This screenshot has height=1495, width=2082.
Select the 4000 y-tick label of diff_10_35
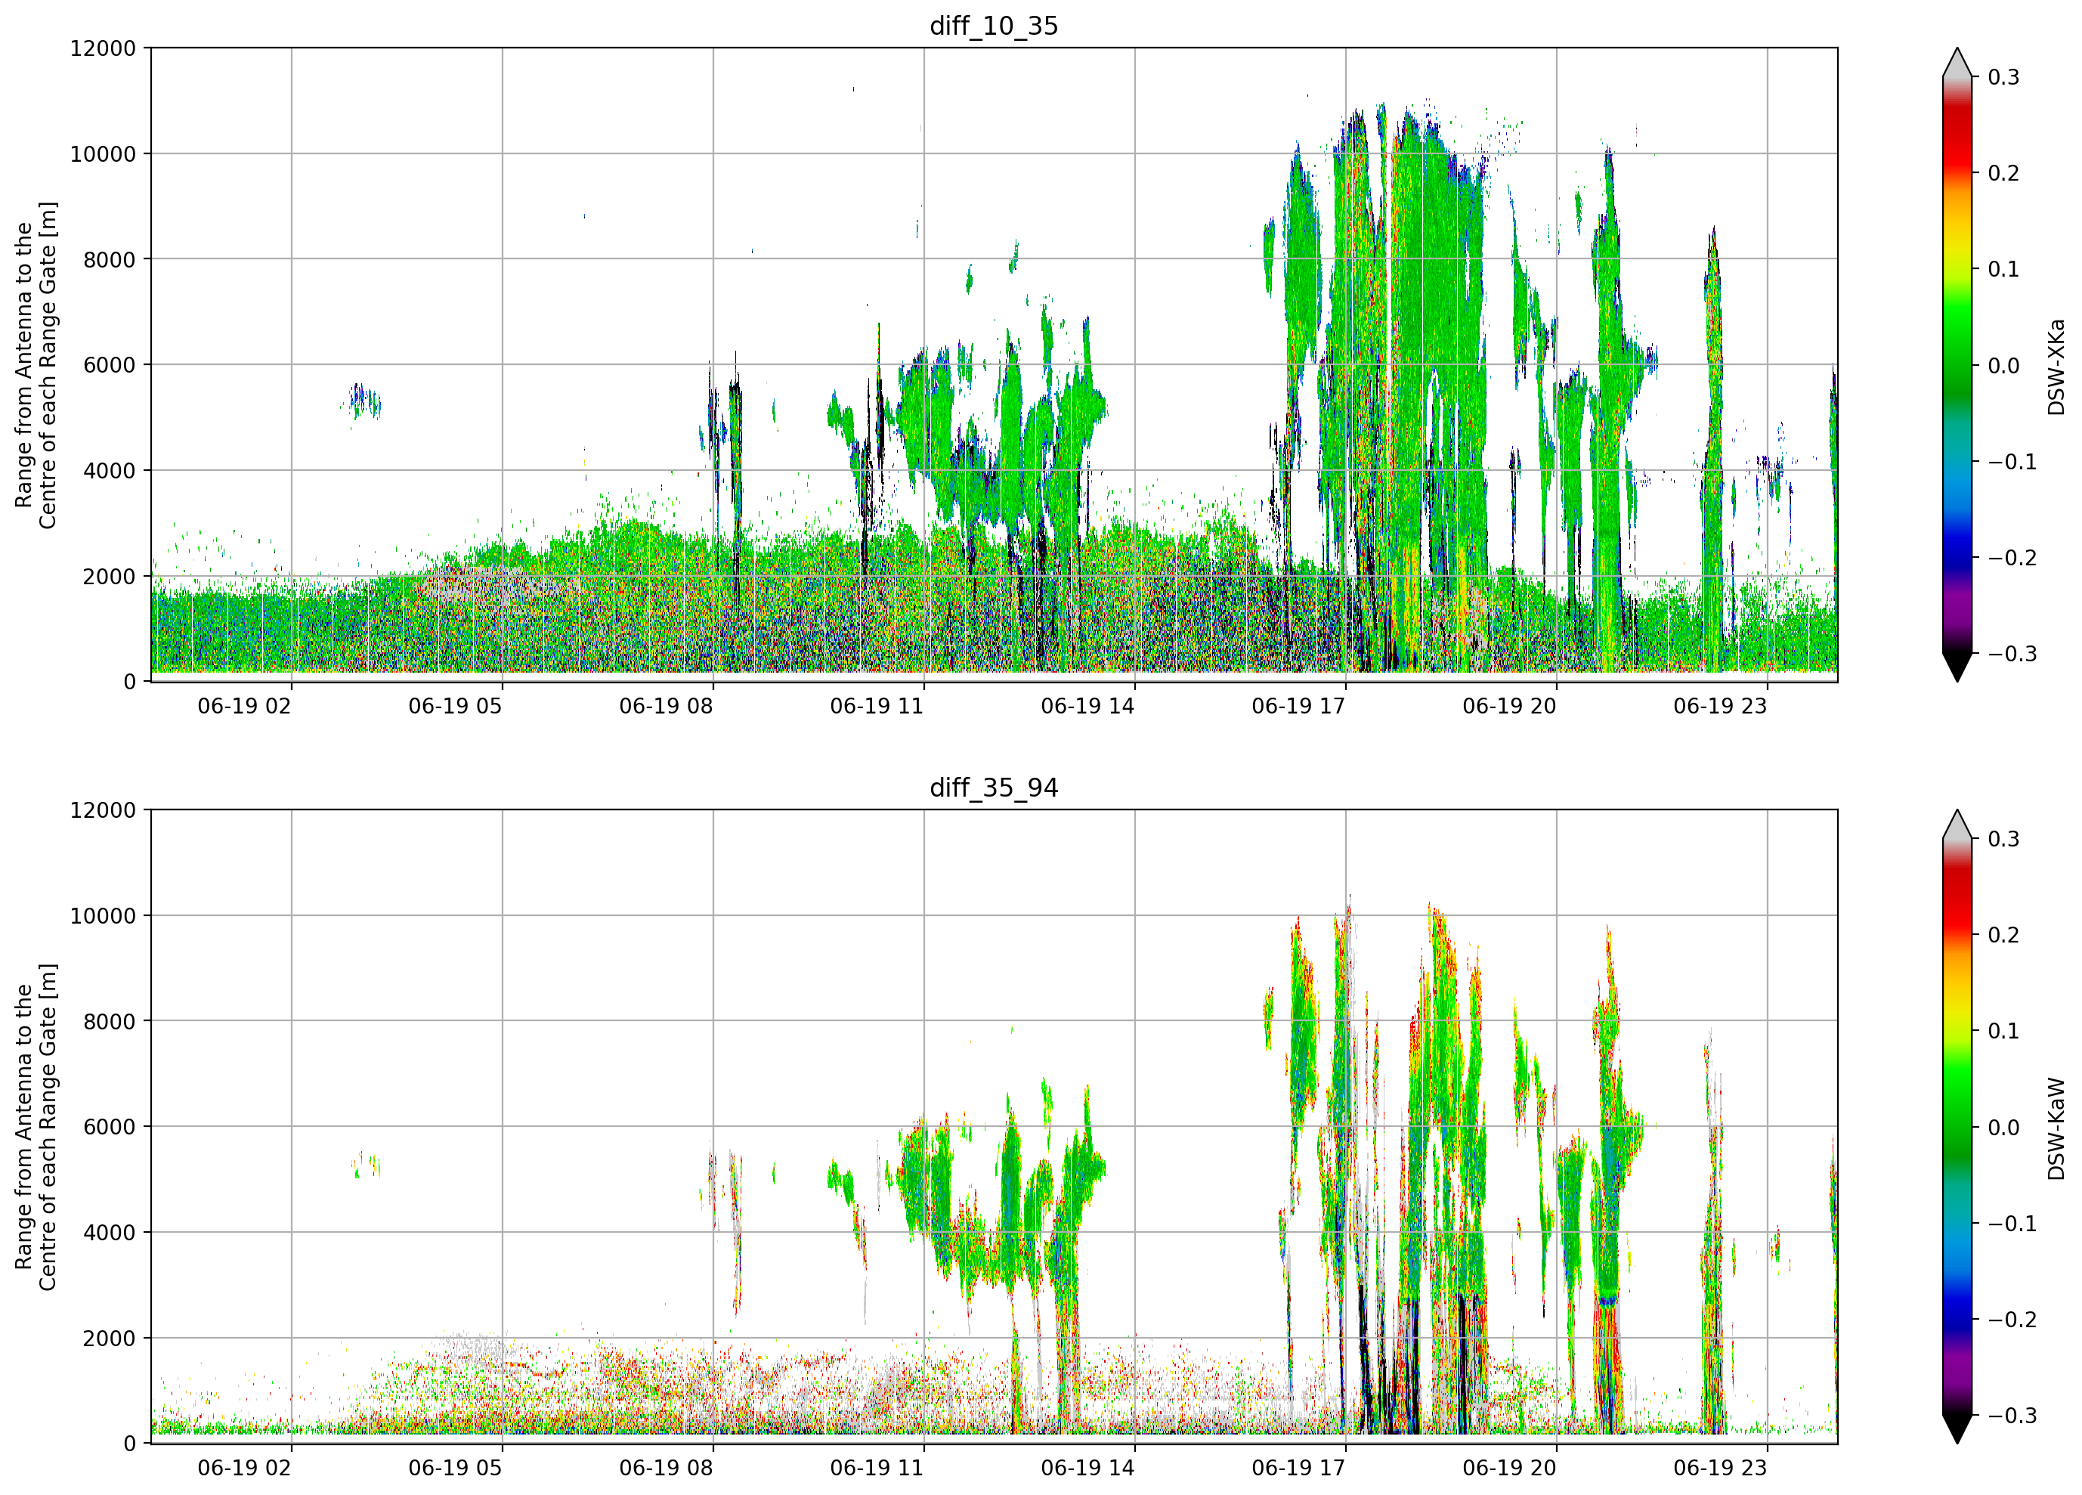[110, 471]
